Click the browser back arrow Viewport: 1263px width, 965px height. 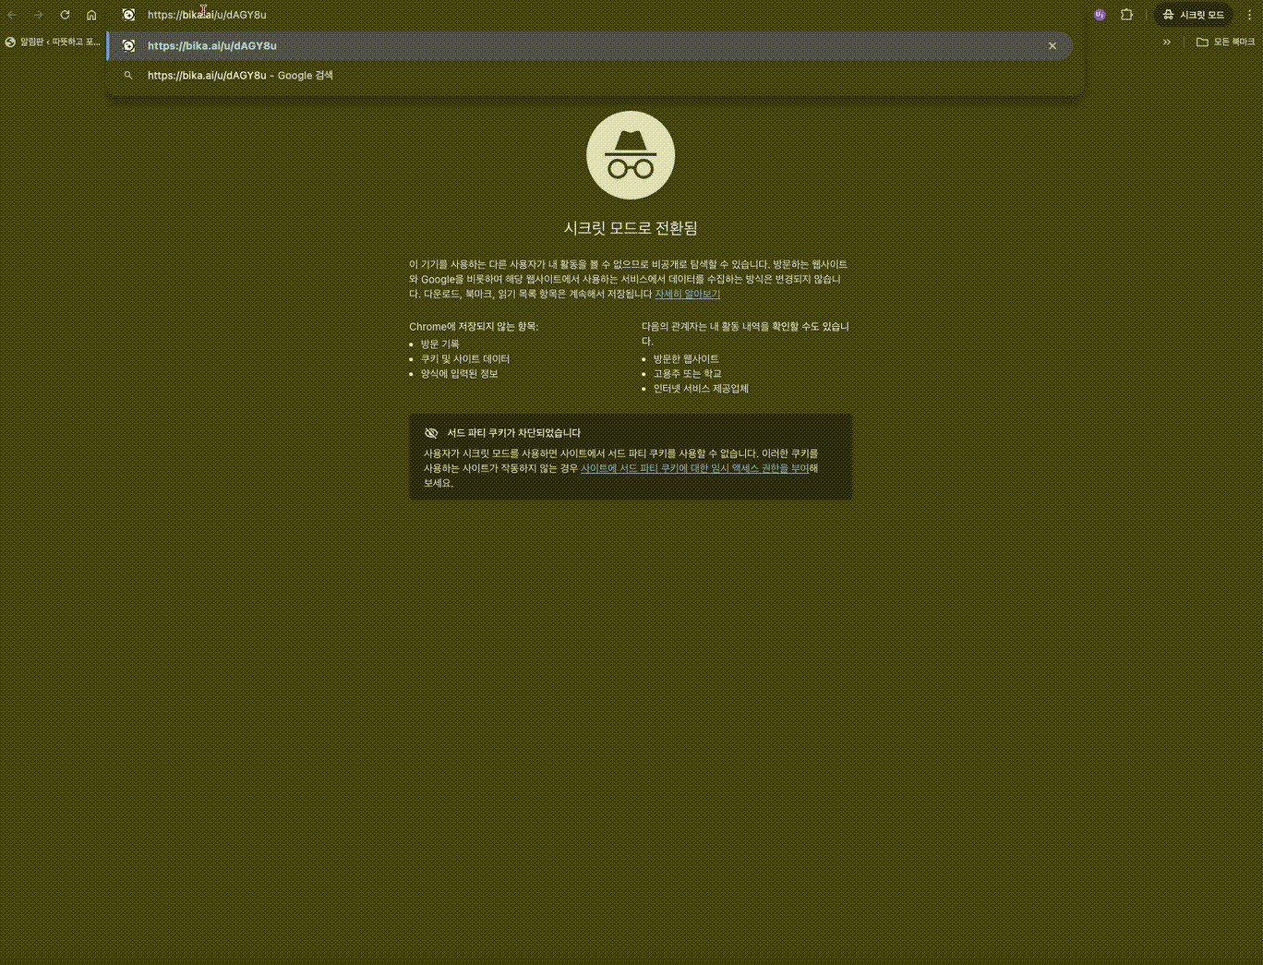(12, 15)
